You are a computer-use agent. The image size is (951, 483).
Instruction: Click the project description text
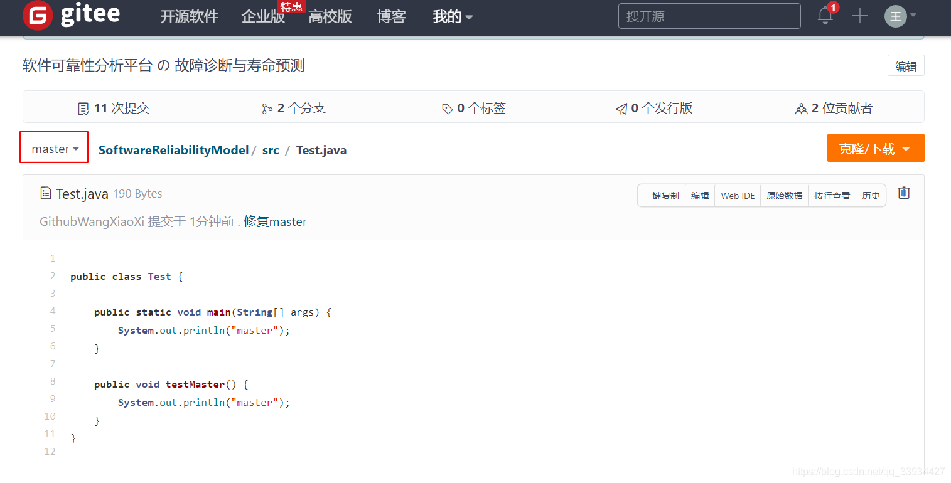pyautogui.click(x=163, y=66)
